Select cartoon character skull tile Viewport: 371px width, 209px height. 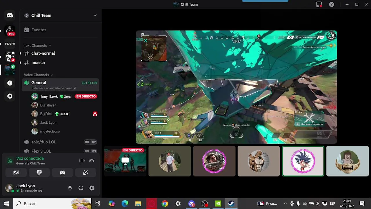point(348,161)
